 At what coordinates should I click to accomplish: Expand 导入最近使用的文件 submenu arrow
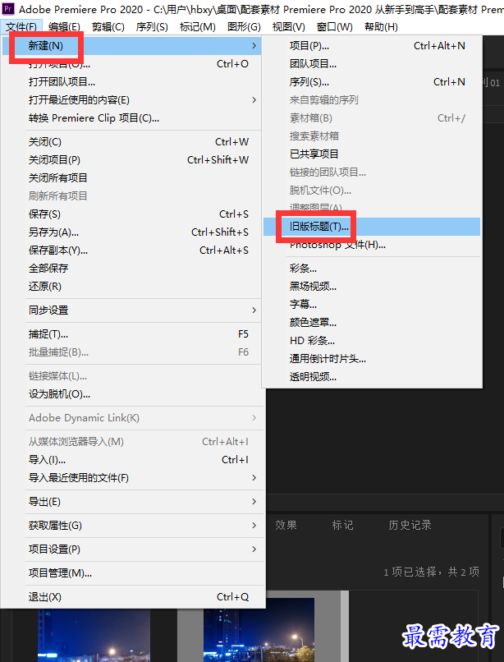click(x=254, y=478)
